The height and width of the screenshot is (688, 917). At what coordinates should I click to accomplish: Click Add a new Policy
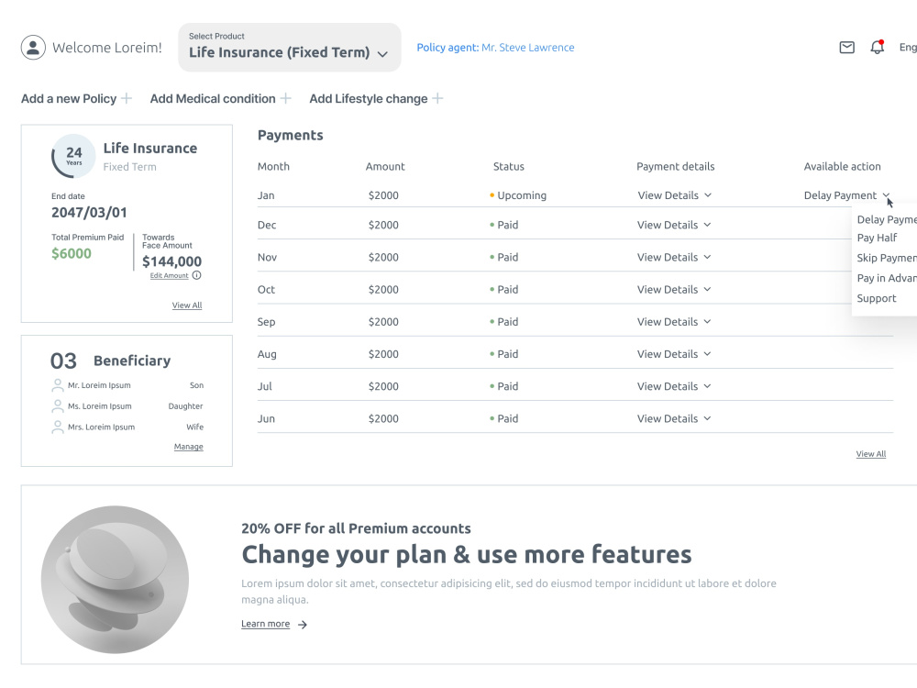point(69,98)
